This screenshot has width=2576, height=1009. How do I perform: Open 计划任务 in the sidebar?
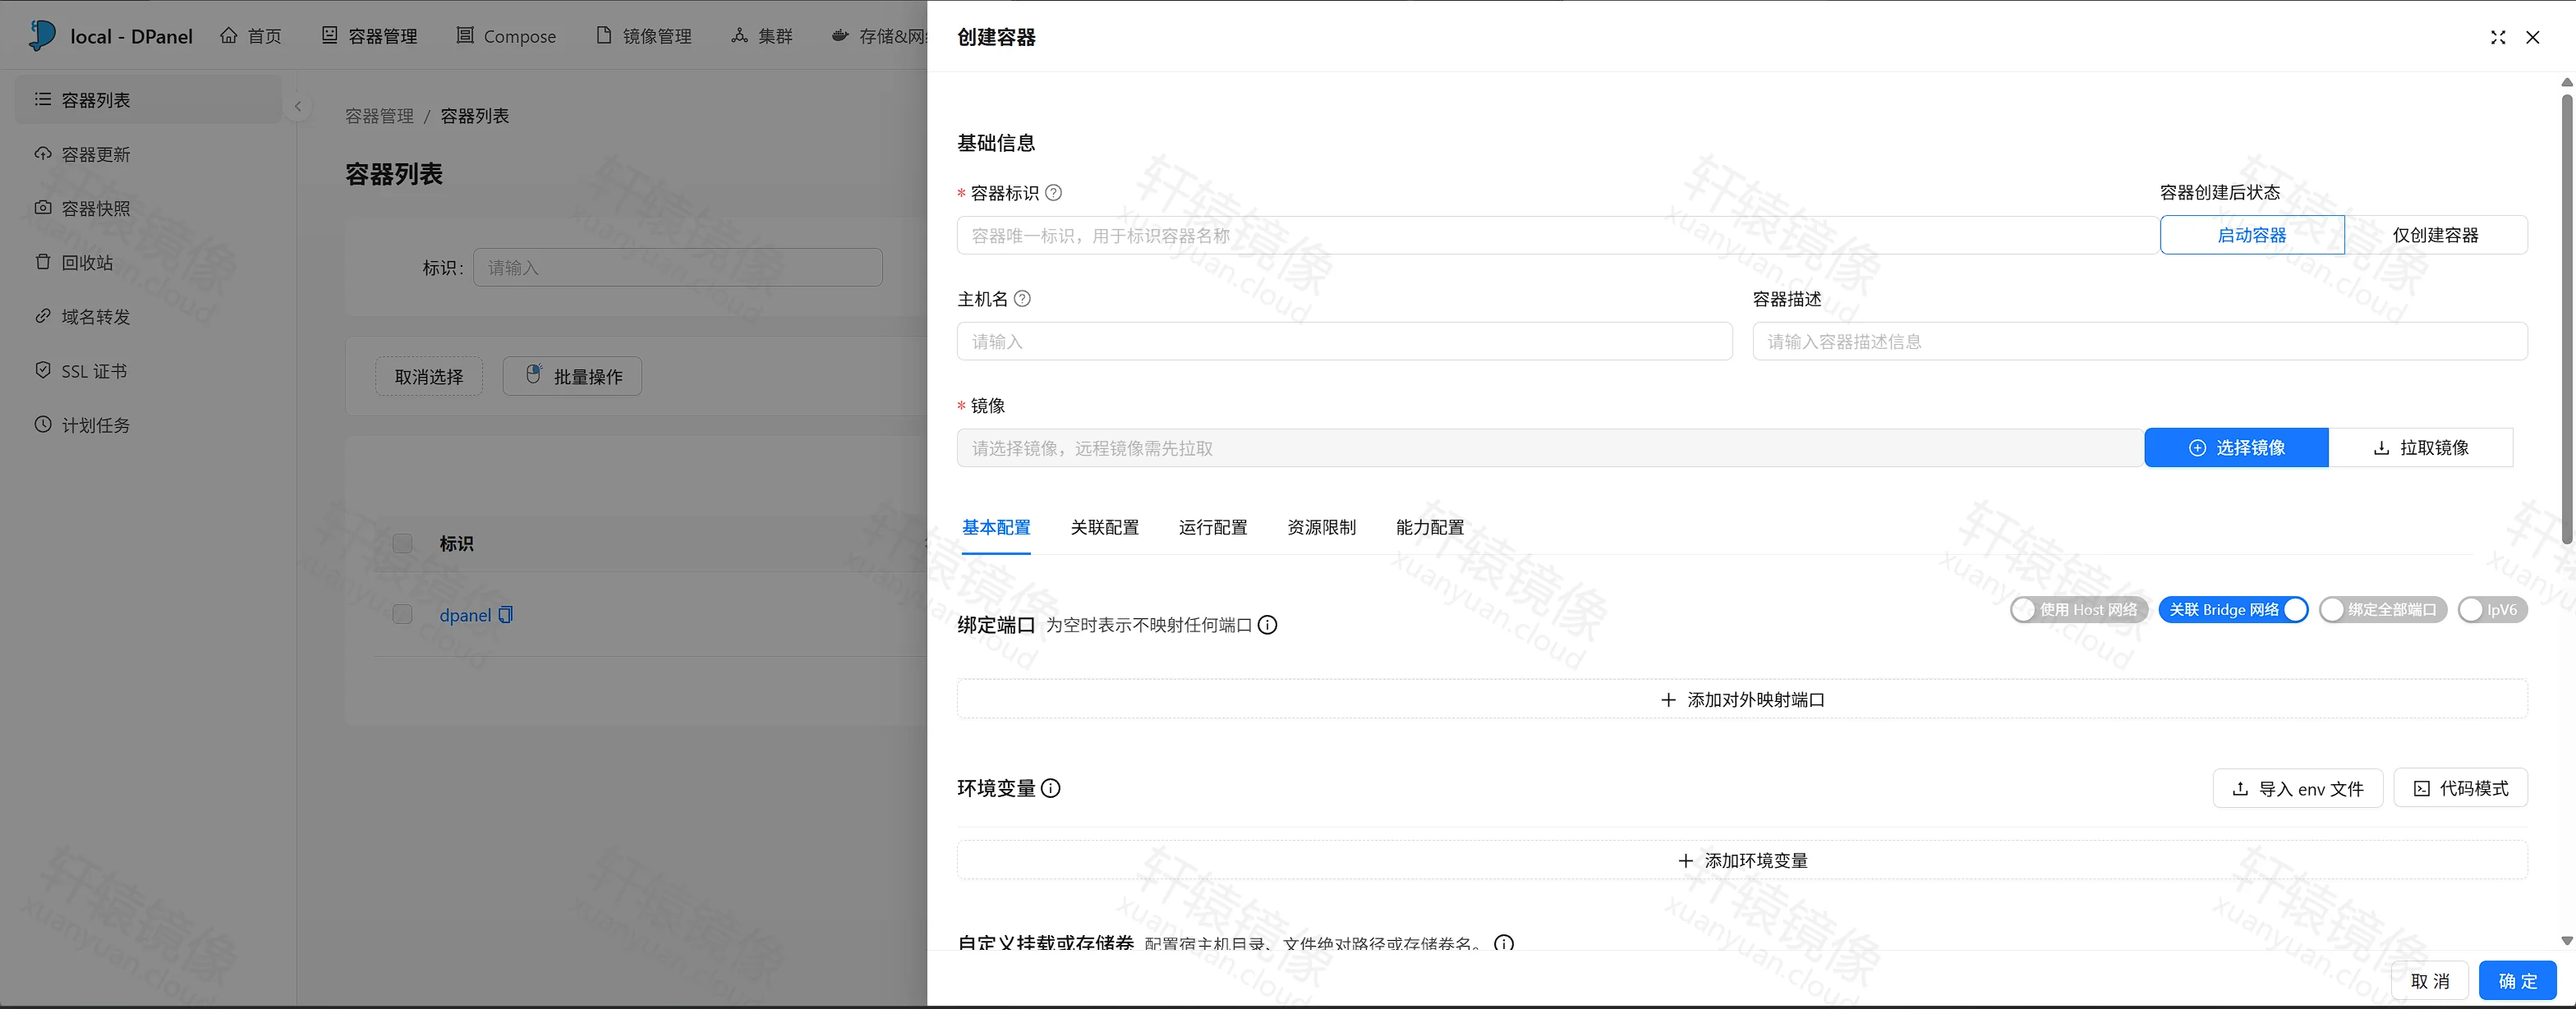point(148,424)
